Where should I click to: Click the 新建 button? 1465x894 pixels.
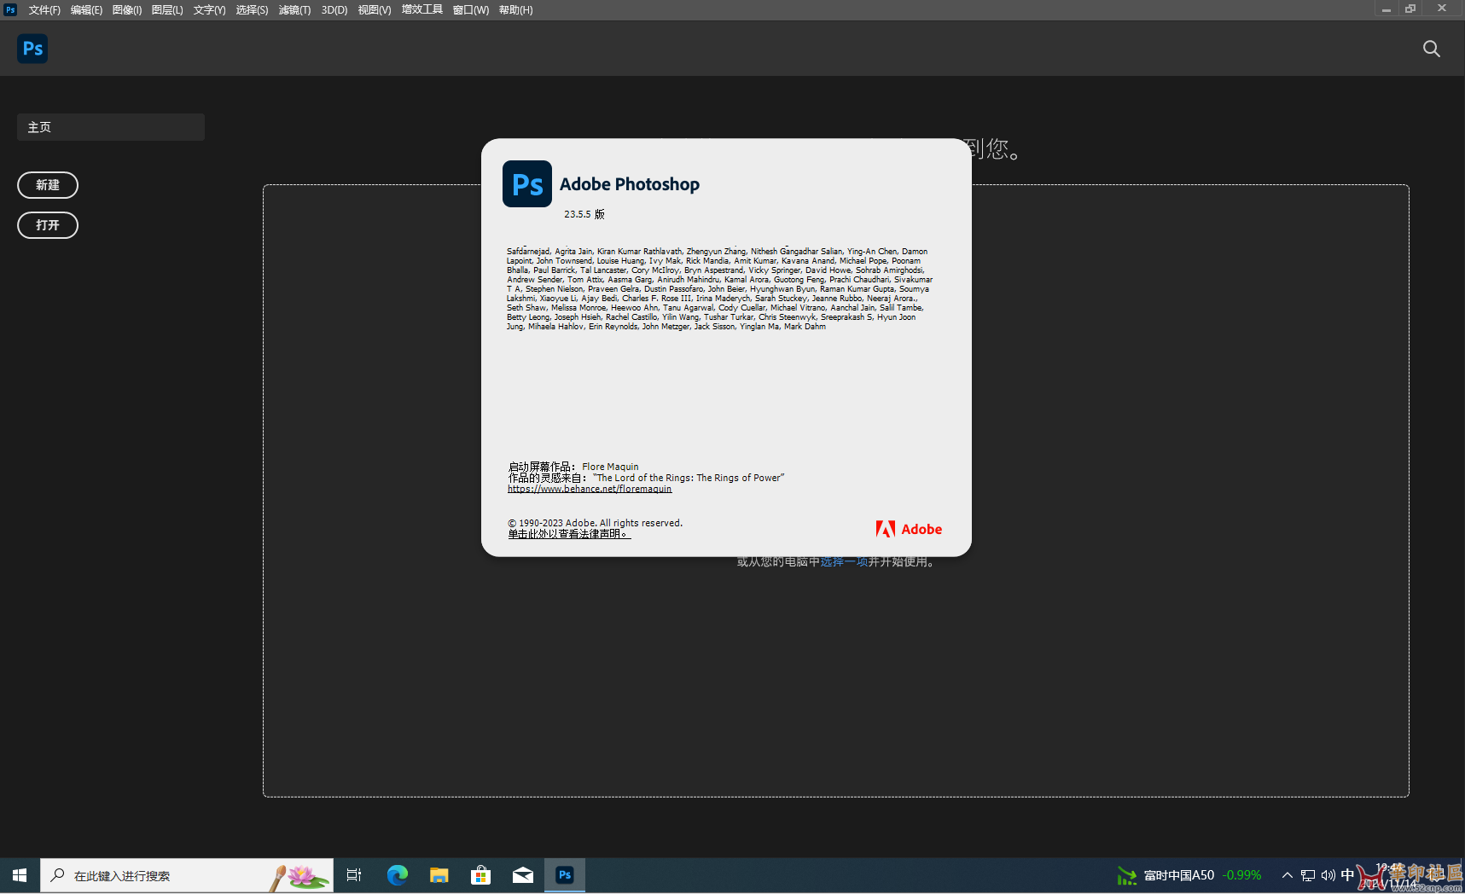point(48,185)
